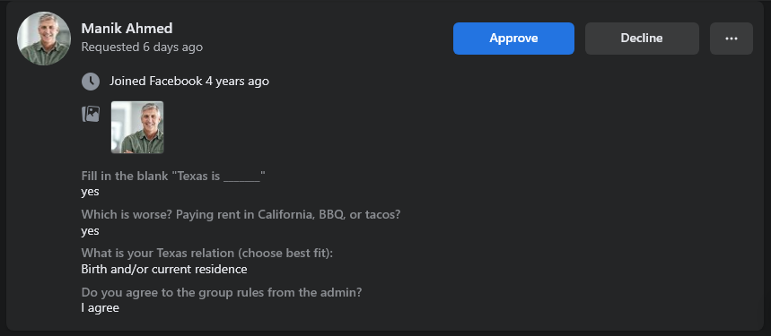Open the recent photo thumbnail
Image resolution: width=771 pixels, height=336 pixels.
coord(137,127)
